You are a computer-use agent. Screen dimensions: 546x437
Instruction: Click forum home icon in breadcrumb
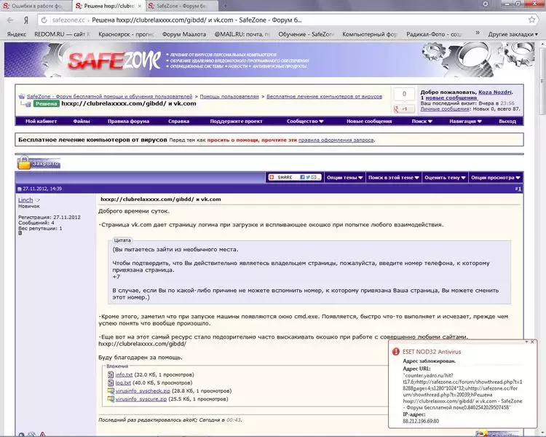(21, 96)
